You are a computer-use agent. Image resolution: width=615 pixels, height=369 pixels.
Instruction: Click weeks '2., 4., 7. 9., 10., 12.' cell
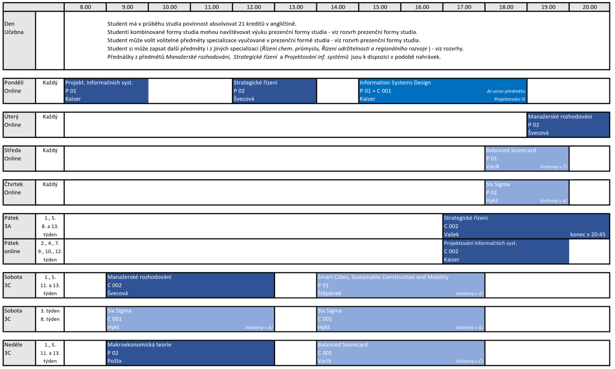click(50, 251)
